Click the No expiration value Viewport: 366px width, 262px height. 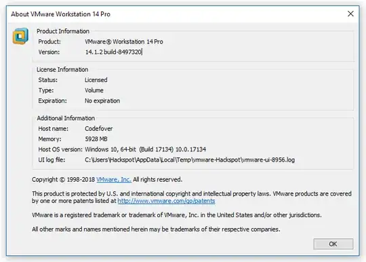pos(102,100)
